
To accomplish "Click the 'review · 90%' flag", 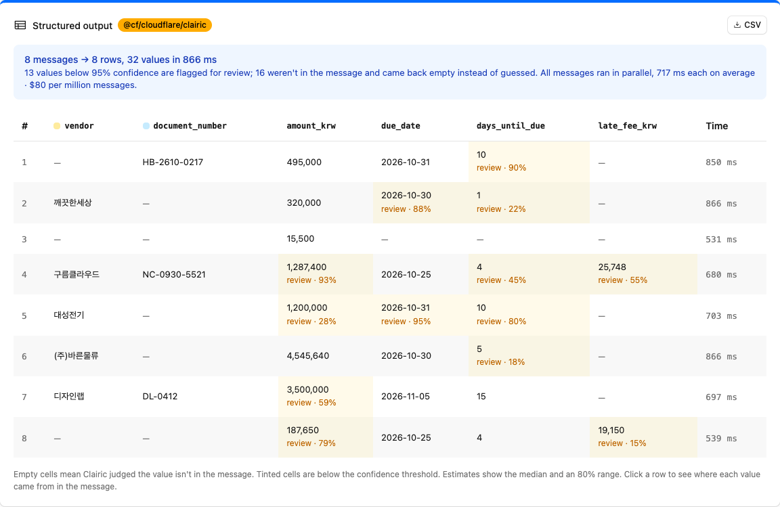I will point(502,168).
